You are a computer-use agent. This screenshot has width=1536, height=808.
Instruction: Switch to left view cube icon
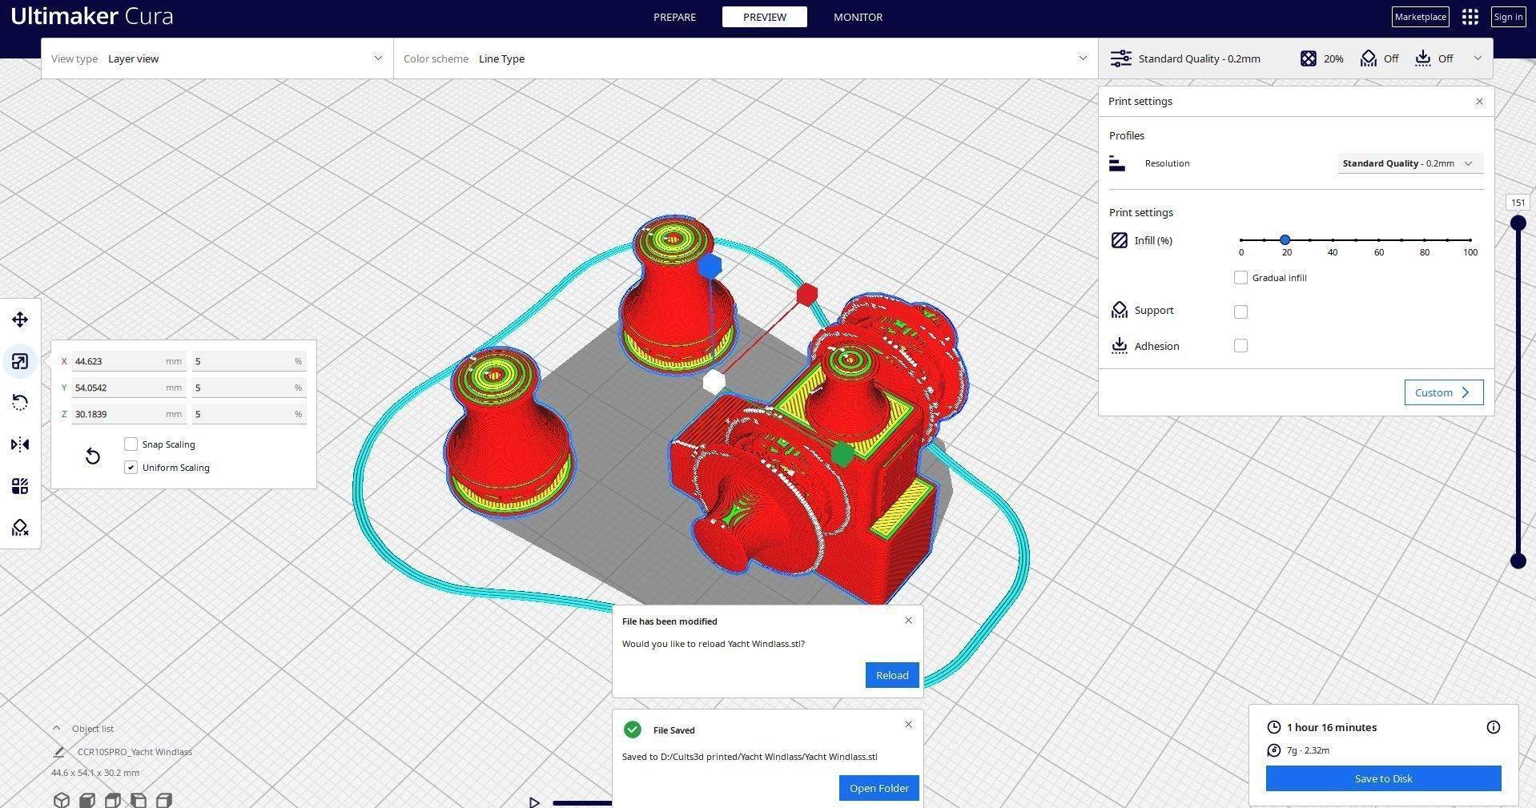tap(138, 800)
